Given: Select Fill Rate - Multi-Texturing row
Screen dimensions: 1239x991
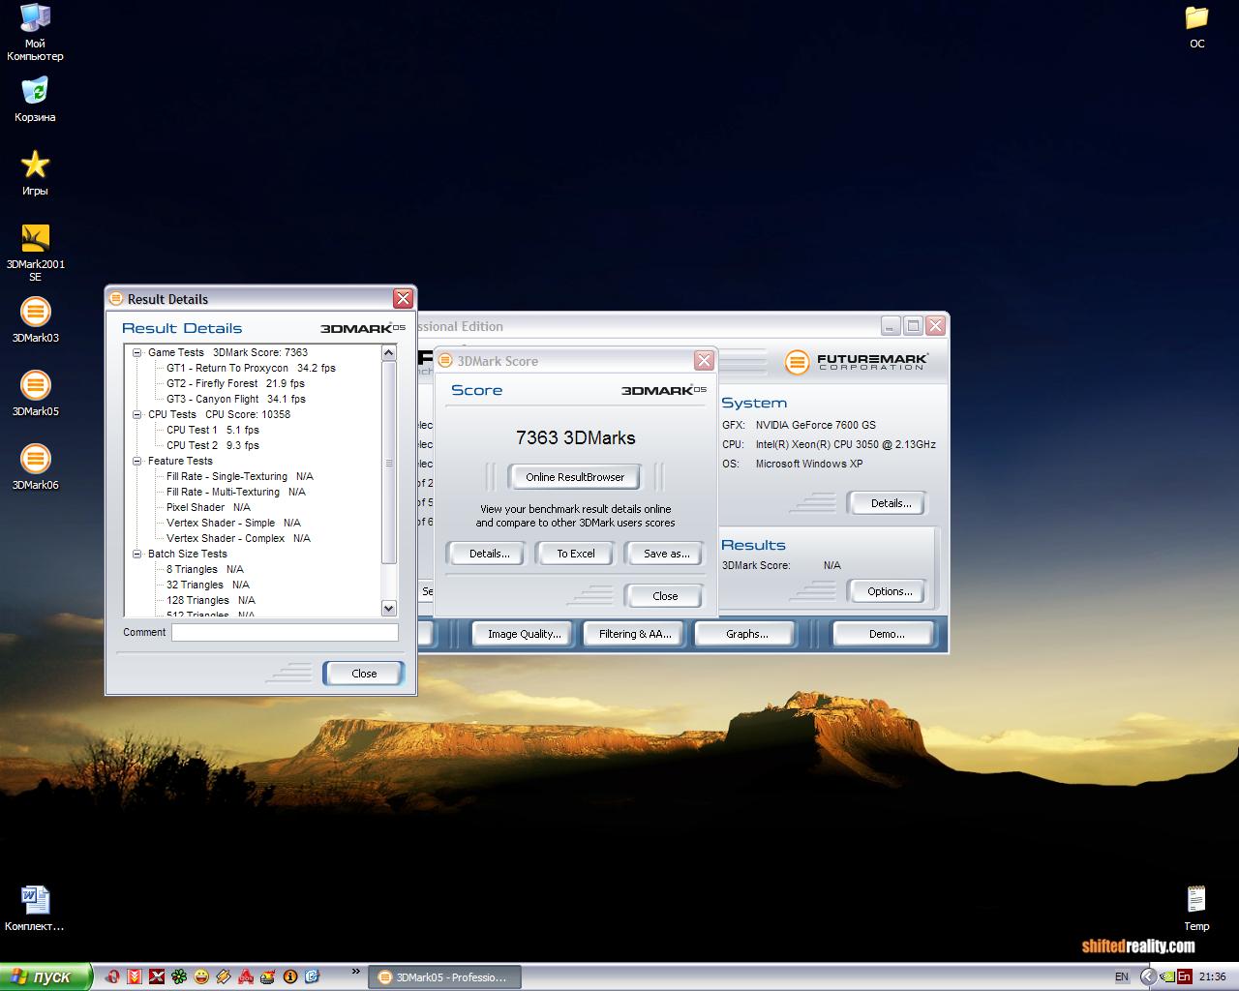Looking at the screenshot, I should click(x=235, y=492).
